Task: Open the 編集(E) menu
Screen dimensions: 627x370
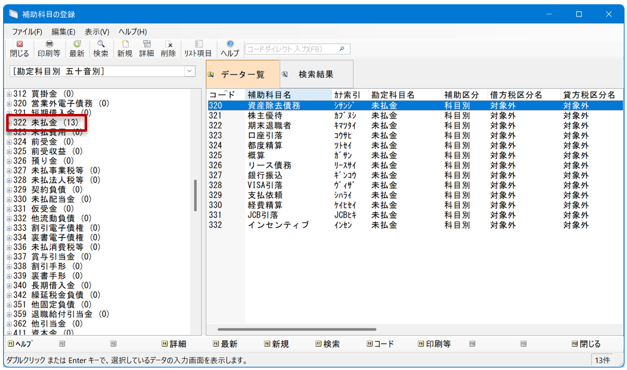Action: (x=63, y=32)
